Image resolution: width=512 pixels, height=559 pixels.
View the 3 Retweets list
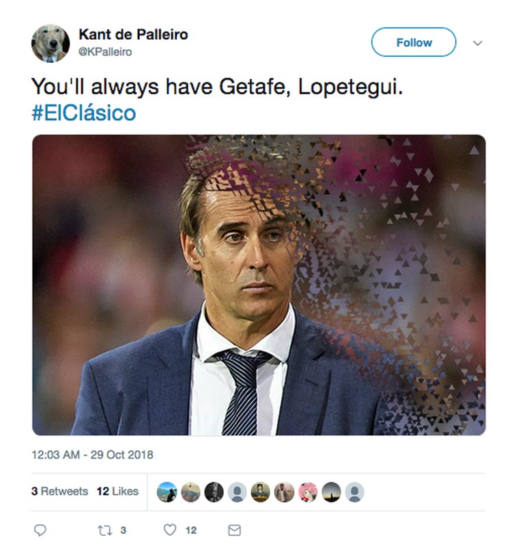pyautogui.click(x=59, y=491)
